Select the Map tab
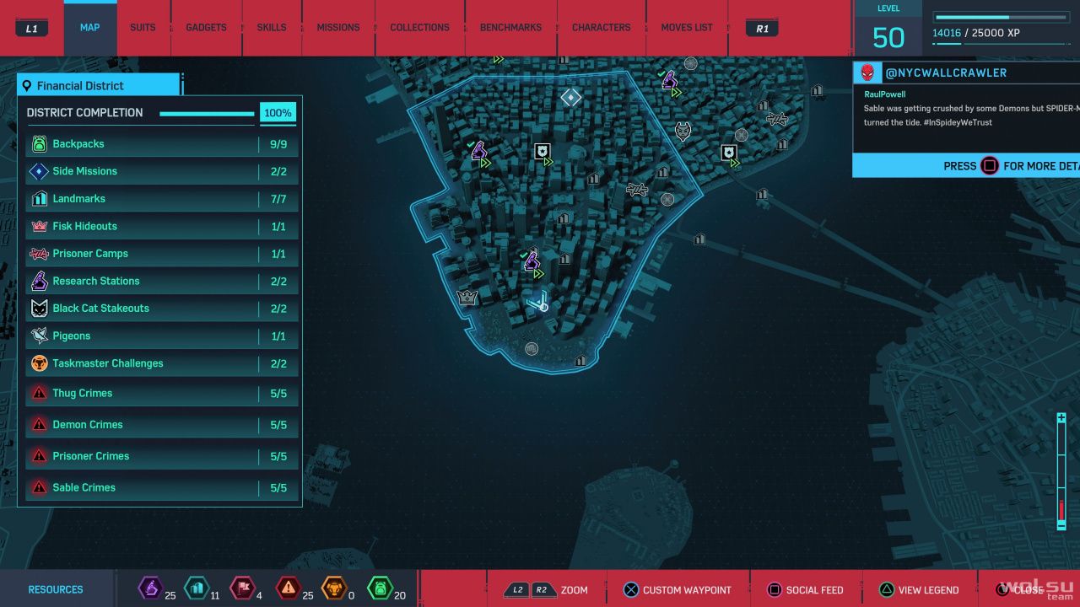 click(x=90, y=27)
